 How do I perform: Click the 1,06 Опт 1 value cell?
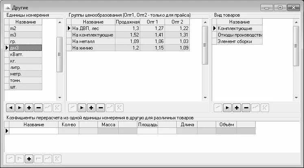pos(152,41)
